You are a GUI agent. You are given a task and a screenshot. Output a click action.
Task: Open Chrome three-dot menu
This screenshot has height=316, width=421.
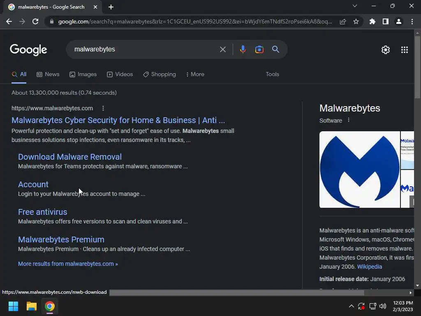pos(412,21)
